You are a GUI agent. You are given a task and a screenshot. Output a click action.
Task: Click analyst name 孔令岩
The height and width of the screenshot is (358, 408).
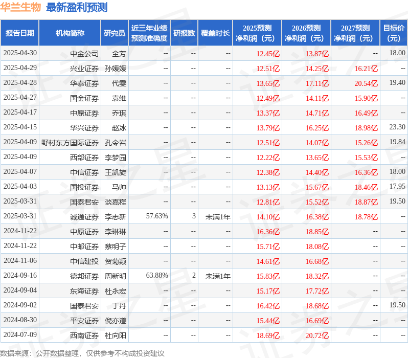(115, 143)
